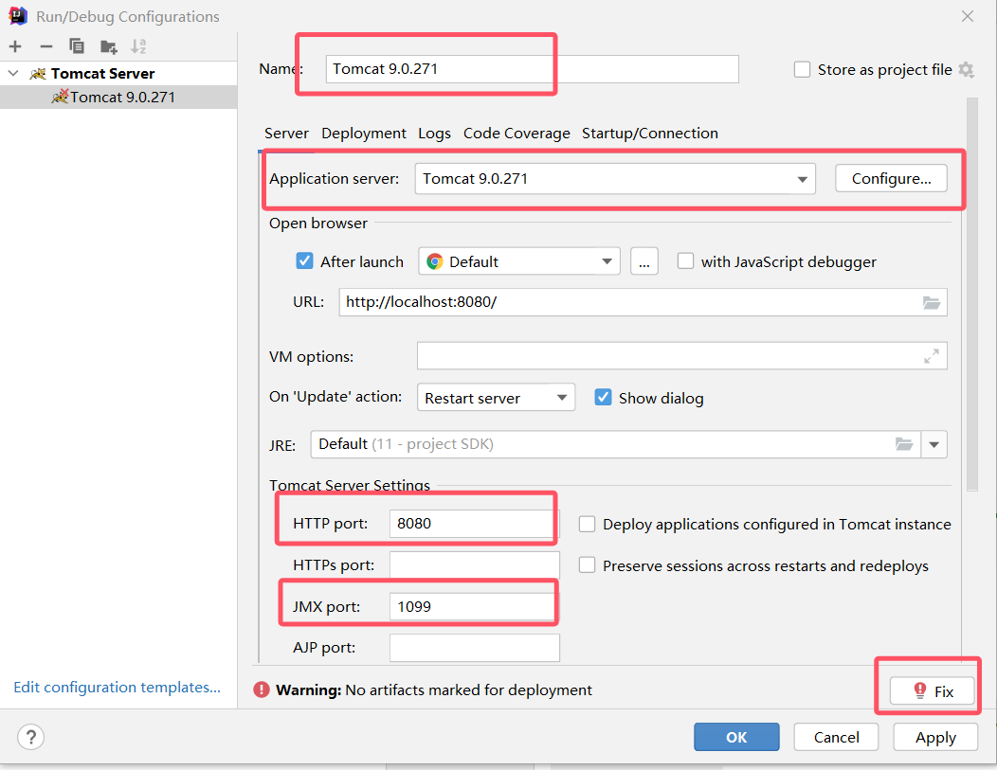Click the OK button
This screenshot has width=997, height=770.
736,737
